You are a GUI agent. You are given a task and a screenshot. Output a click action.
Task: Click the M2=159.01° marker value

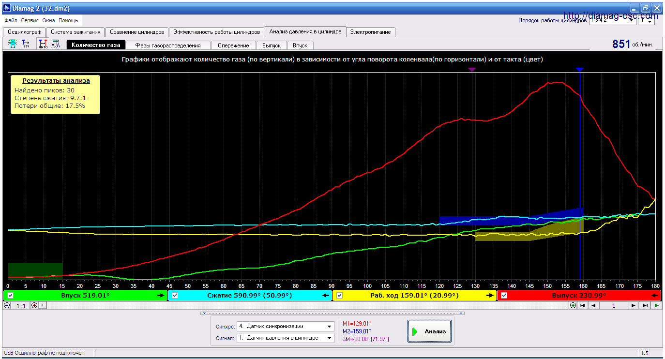click(357, 331)
